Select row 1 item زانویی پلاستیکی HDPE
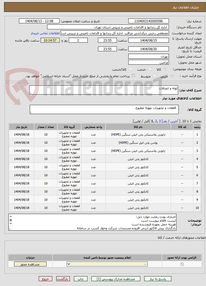This screenshot has width=206, height=286. coord(138,135)
